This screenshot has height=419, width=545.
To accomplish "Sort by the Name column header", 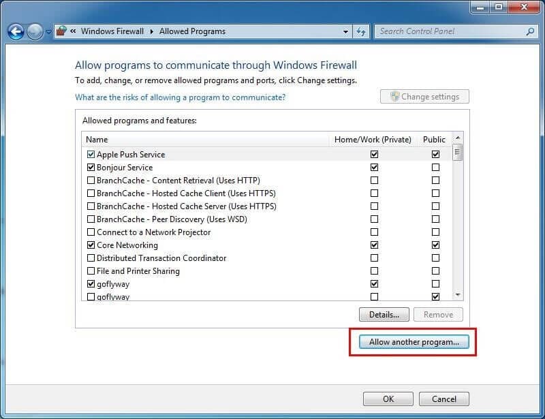I will click(x=205, y=140).
